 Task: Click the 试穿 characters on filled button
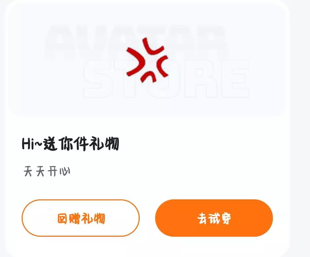click(220, 218)
